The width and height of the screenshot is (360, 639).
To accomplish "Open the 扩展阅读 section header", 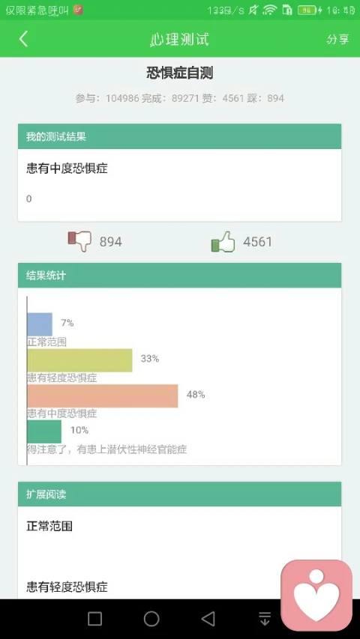I will (179, 494).
